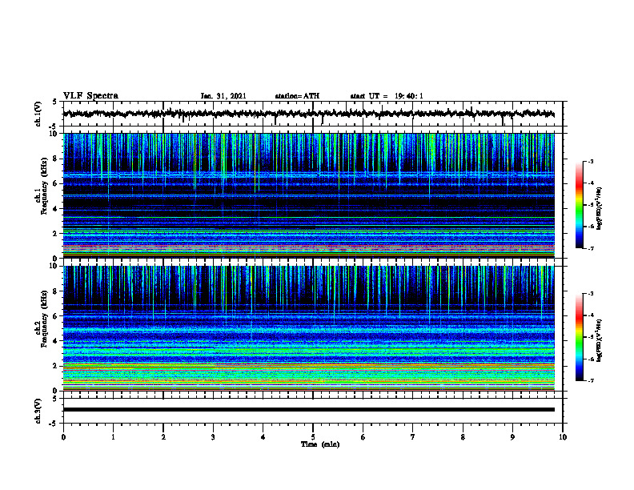Click the upper colorbar log(PSD) units label
The image size is (634, 490).
600,209
